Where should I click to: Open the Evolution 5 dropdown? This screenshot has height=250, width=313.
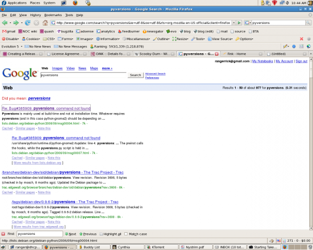pos(12,46)
